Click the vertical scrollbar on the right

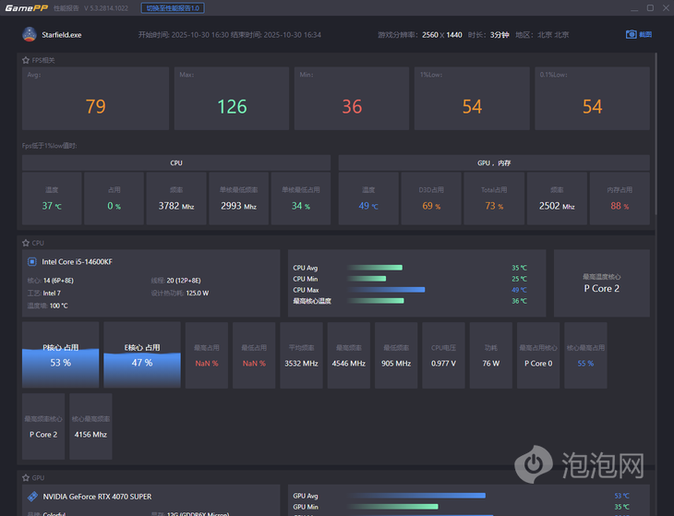pos(656,133)
